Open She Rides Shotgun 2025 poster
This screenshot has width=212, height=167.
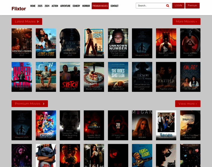click(118, 77)
